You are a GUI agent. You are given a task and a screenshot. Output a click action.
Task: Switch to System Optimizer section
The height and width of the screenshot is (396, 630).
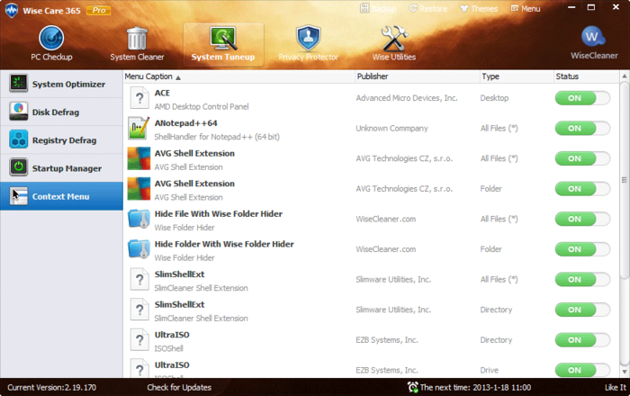pos(61,84)
